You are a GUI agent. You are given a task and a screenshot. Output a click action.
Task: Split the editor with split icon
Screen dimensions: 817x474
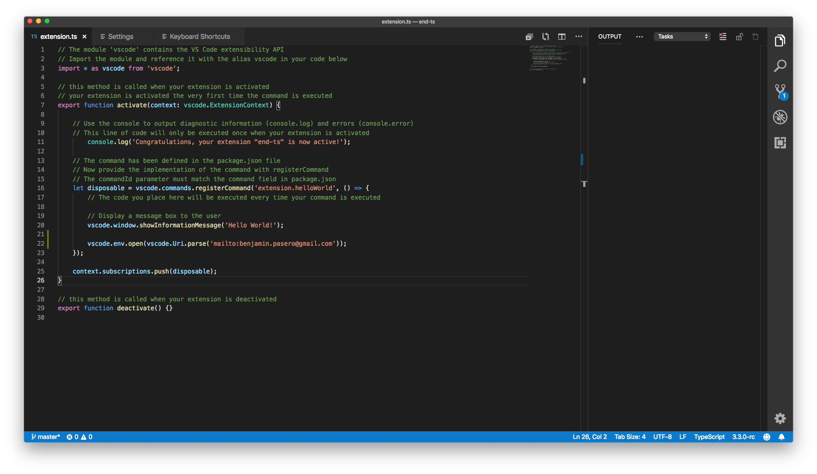click(562, 37)
